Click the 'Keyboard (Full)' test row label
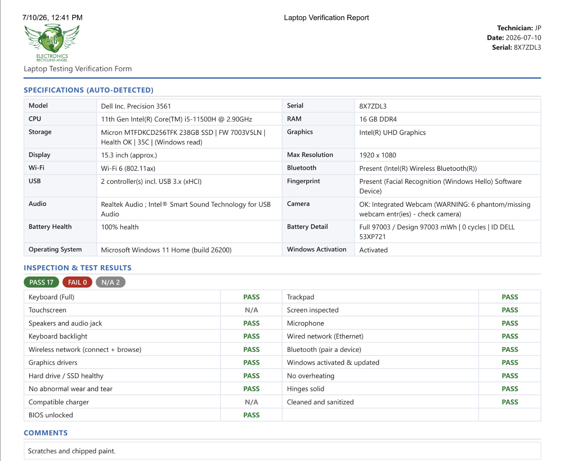The height and width of the screenshot is (461, 564). click(51, 297)
